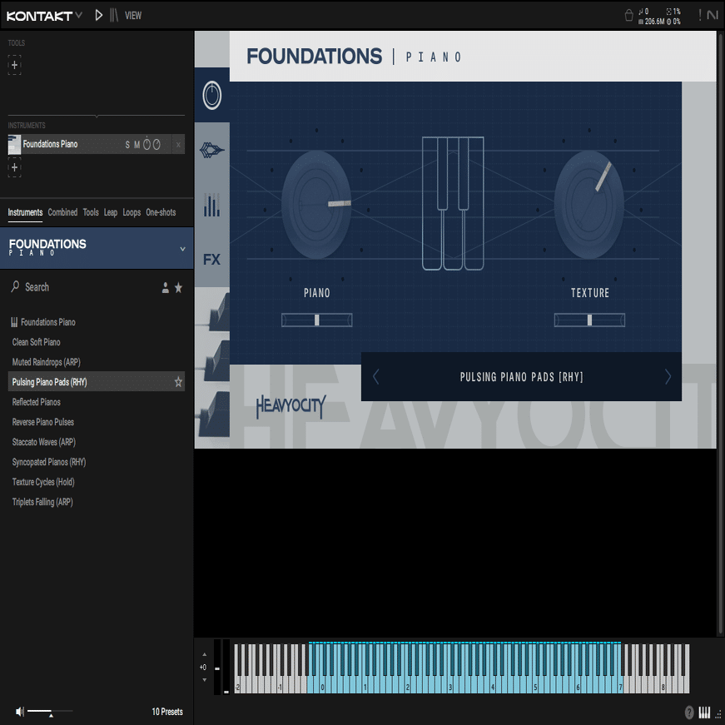Click the PIANO macro knob
The width and height of the screenshot is (725, 725).
coord(316,205)
